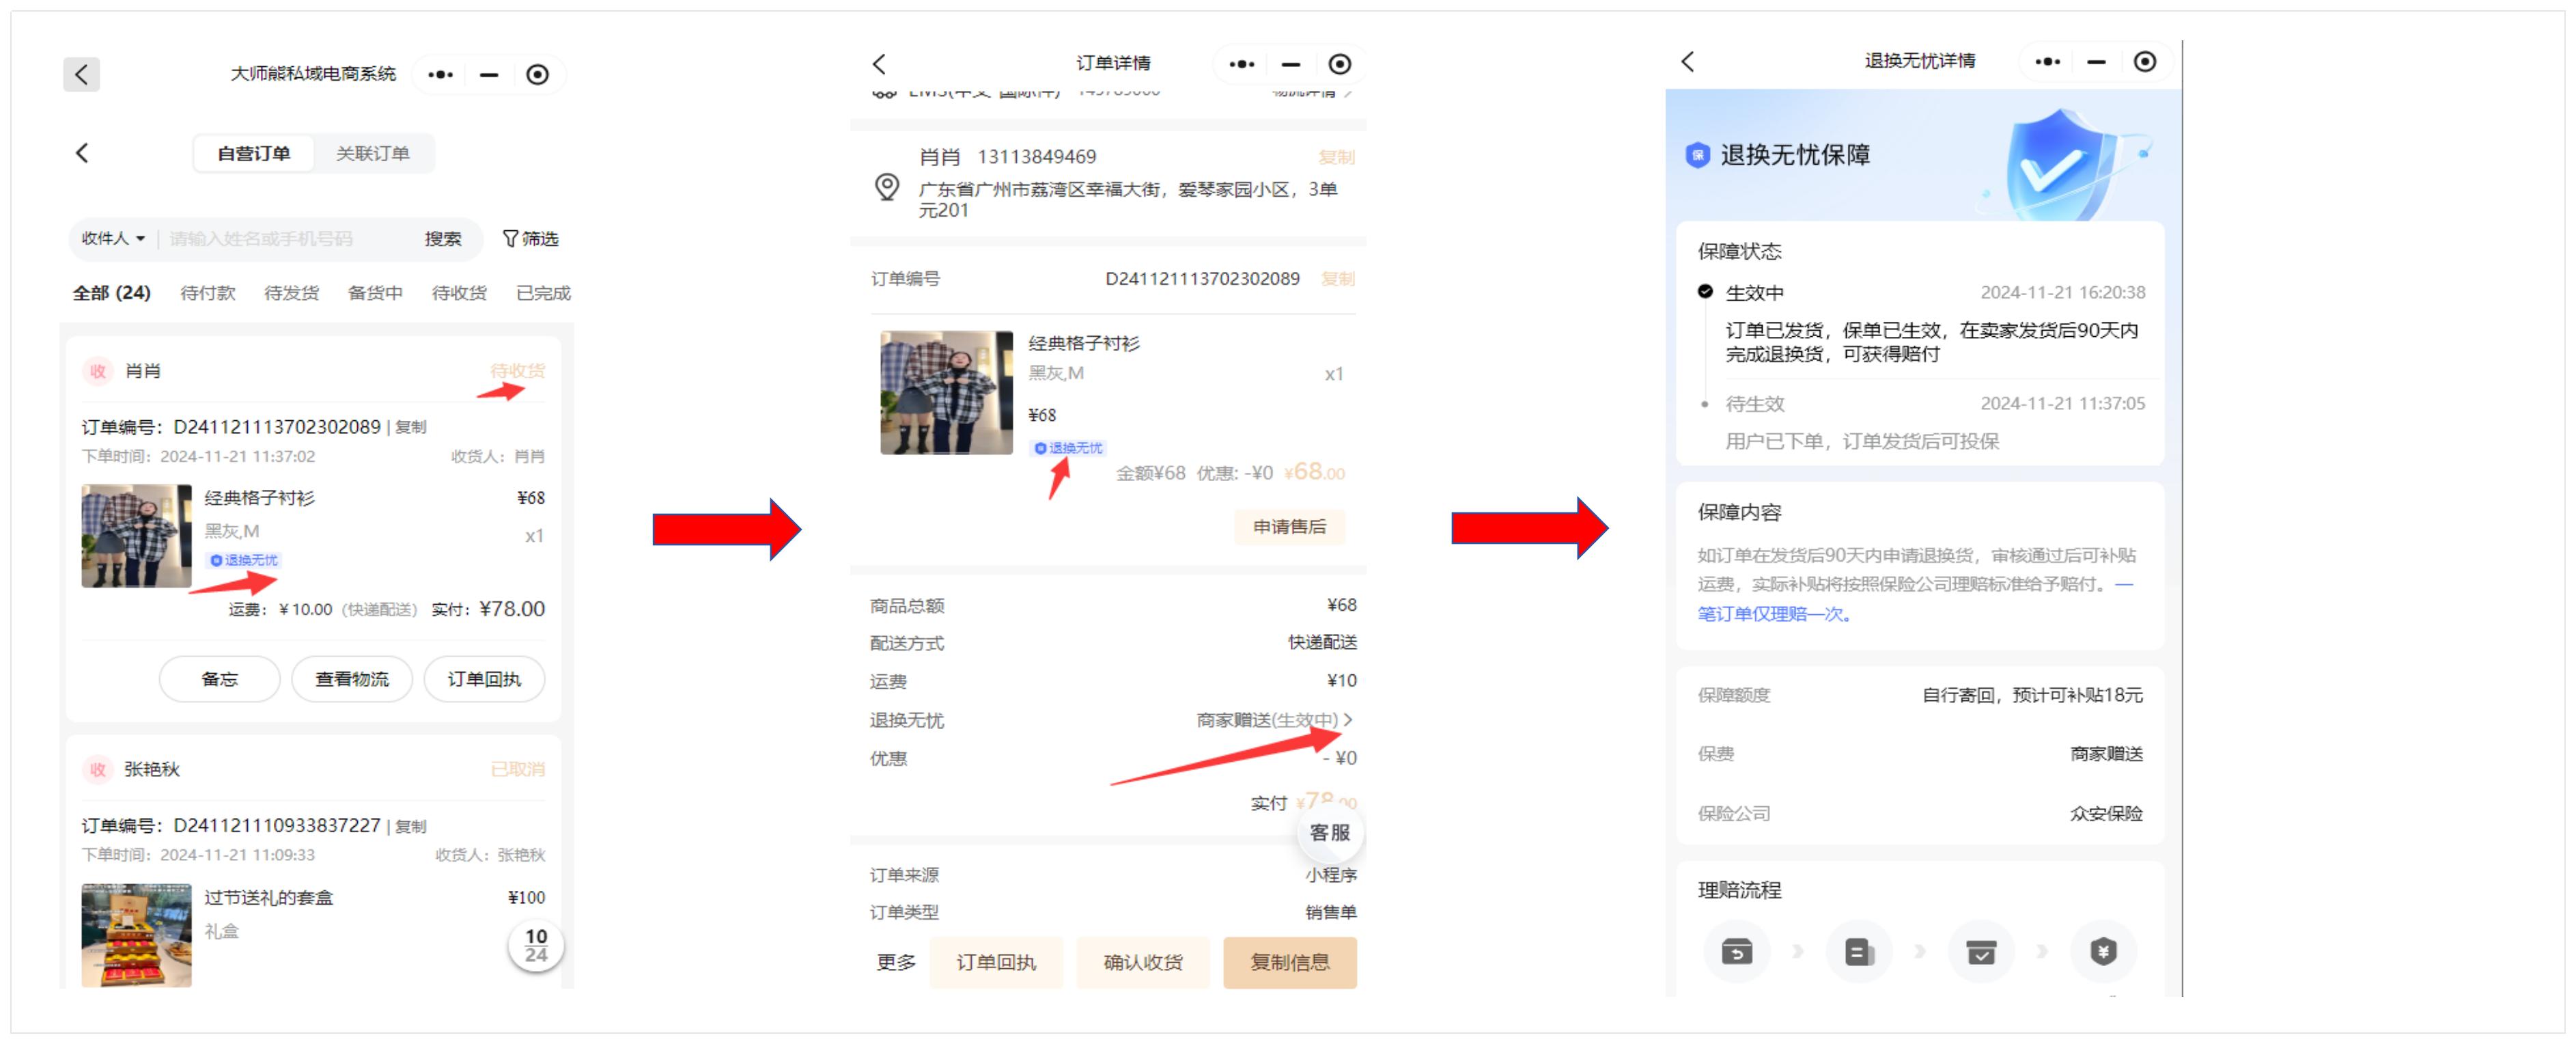Screen dimensions: 2576x1044
Task: Click the grey back arrow button top-left
Action: point(81,74)
